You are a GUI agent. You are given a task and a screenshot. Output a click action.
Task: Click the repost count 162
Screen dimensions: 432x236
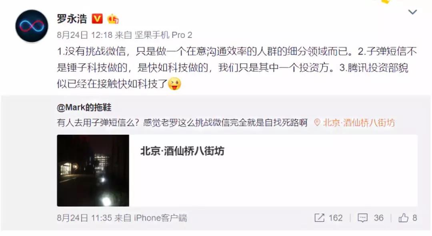coord(335,218)
